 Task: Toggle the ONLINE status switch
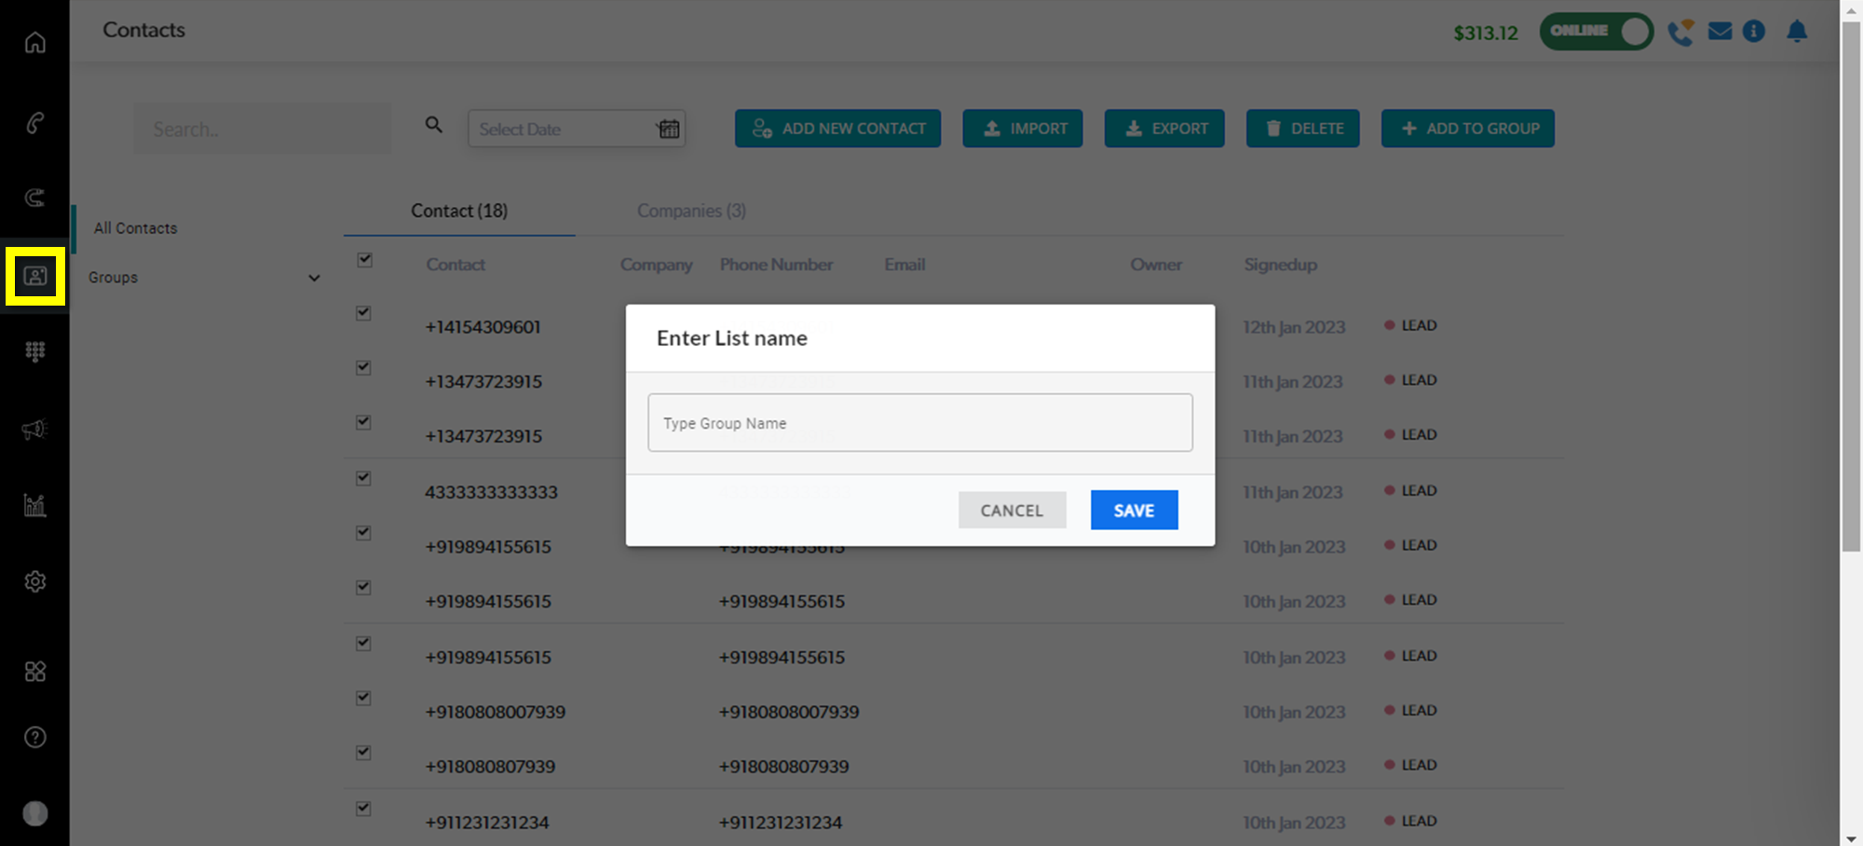point(1596,32)
